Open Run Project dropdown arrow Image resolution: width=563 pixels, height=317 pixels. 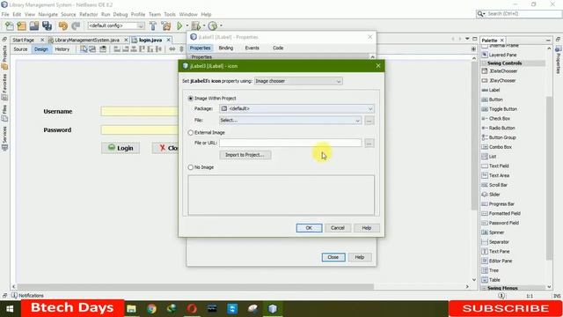point(186,26)
